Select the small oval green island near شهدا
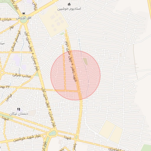 (76, 137)
